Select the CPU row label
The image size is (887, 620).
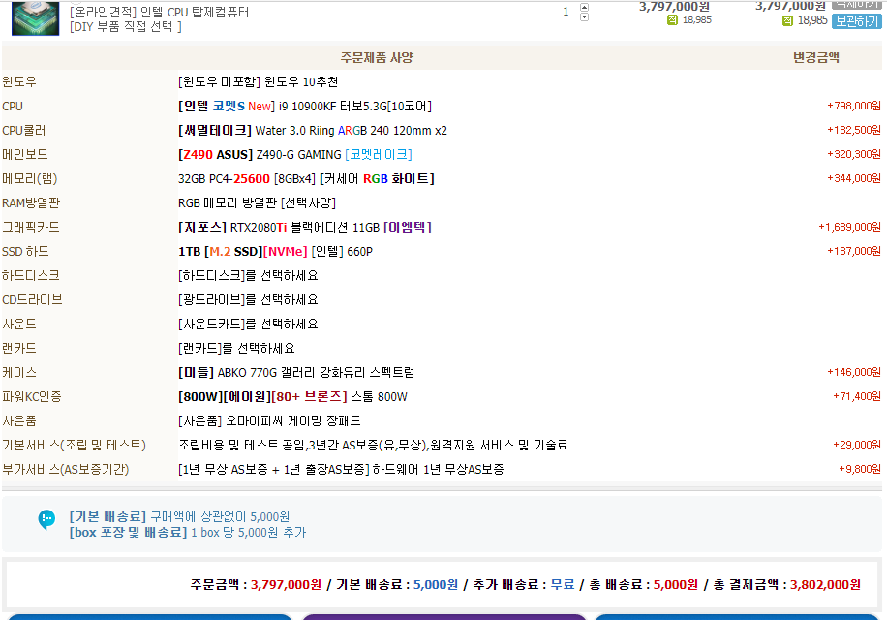[x=13, y=107]
